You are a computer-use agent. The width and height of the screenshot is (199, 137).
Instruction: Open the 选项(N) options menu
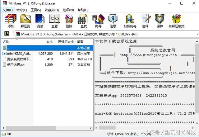pyautogui.click(x=68, y=10)
